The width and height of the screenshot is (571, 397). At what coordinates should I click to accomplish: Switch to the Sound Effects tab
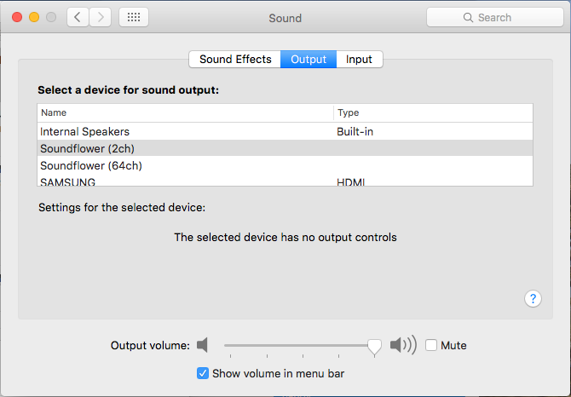point(235,60)
